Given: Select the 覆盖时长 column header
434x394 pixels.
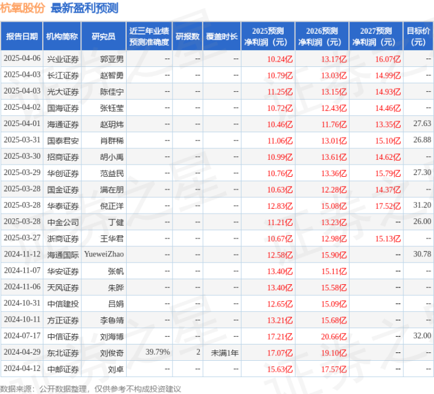Looking at the screenshot, I should point(222,37).
